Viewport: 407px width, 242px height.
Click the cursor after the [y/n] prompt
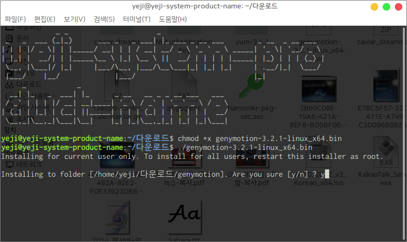coord(326,174)
